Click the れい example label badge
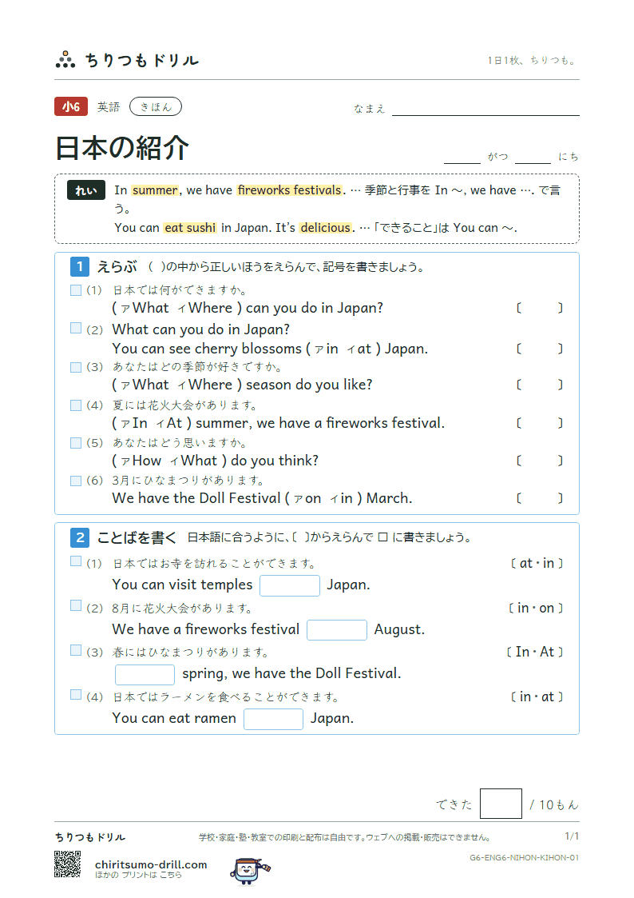634x898 pixels. tap(85, 190)
